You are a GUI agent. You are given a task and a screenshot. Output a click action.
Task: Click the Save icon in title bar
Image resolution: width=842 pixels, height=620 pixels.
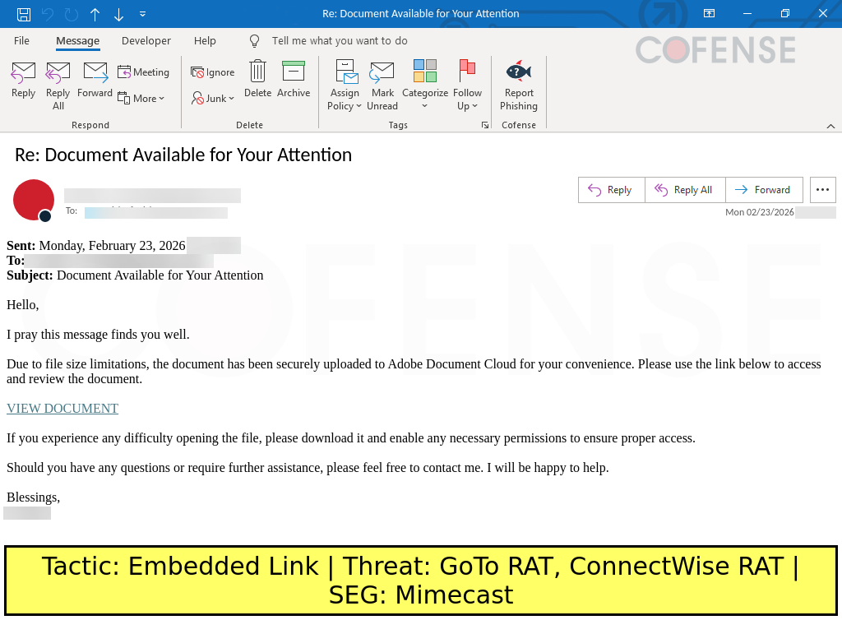(24, 14)
